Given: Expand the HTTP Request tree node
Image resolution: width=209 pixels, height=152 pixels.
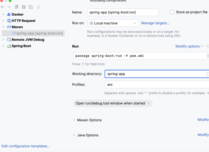Looking at the screenshot, I should coord(3,20).
